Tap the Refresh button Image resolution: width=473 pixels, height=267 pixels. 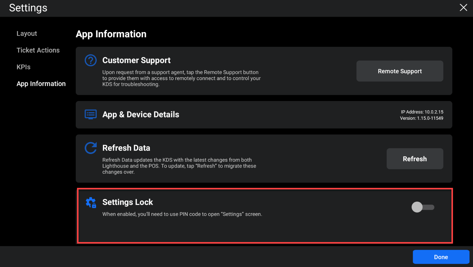(414, 159)
